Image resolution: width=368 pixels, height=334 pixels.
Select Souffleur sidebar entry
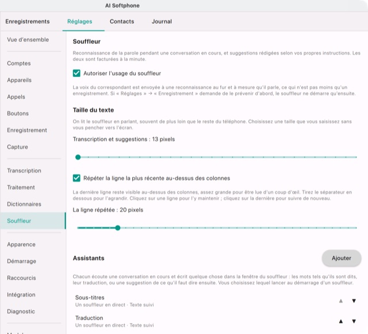(33, 221)
